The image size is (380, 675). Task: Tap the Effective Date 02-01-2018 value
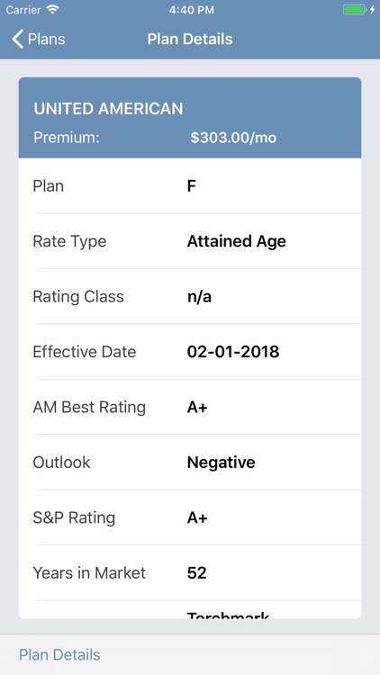(233, 352)
